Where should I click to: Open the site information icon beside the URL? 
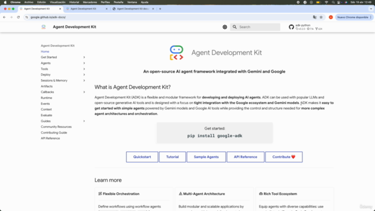point(27,17)
